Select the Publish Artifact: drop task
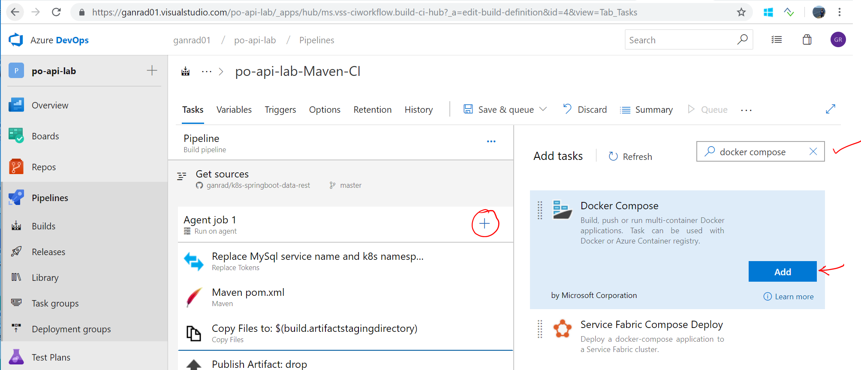This screenshot has width=861, height=370. tap(346, 361)
